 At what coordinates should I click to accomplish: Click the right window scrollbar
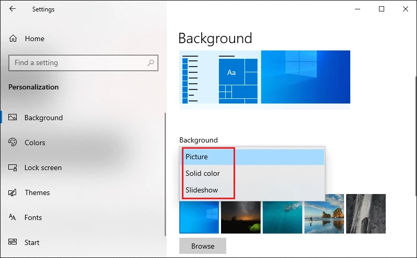point(415,135)
